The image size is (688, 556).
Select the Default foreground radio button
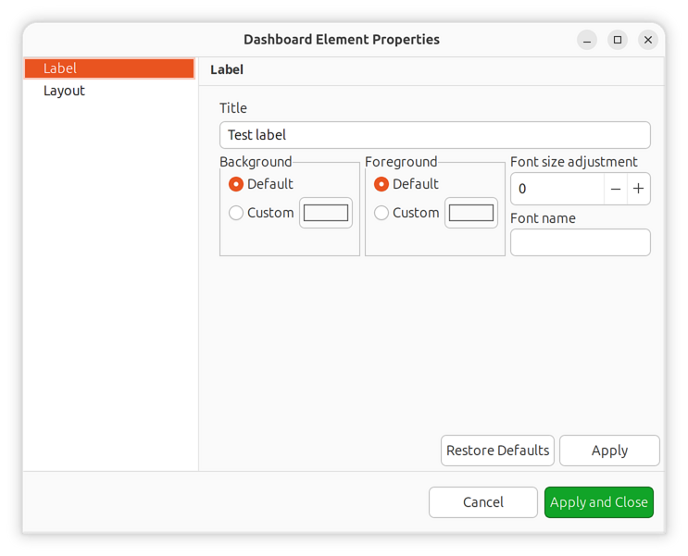tap(382, 184)
